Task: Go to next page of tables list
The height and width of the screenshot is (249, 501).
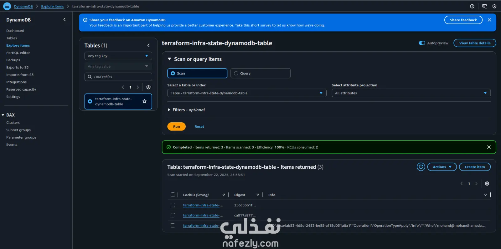Action: [x=138, y=87]
